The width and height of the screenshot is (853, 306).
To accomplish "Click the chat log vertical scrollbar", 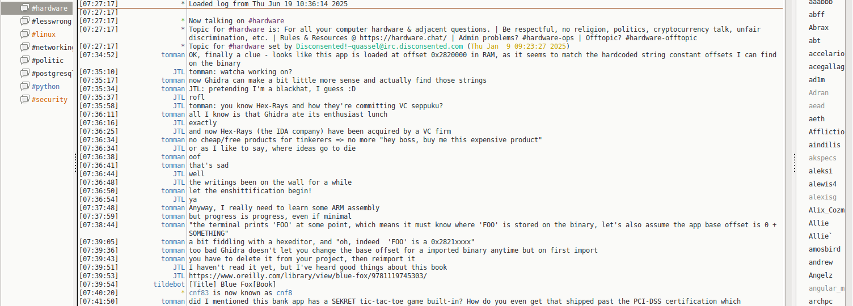I will [789, 153].
